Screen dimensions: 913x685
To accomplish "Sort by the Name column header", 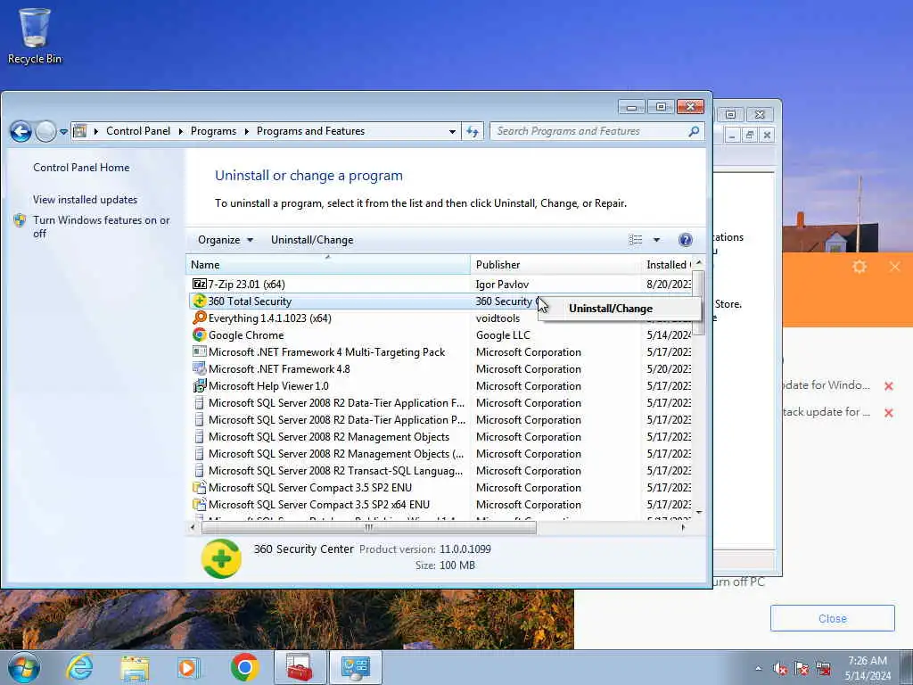I will 328,264.
